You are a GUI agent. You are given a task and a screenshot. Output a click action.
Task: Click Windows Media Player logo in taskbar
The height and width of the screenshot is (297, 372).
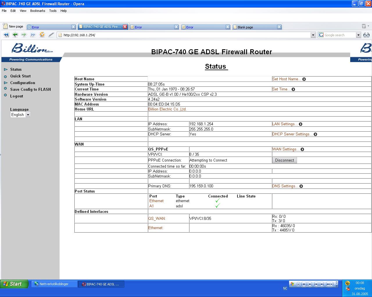click(292, 284)
